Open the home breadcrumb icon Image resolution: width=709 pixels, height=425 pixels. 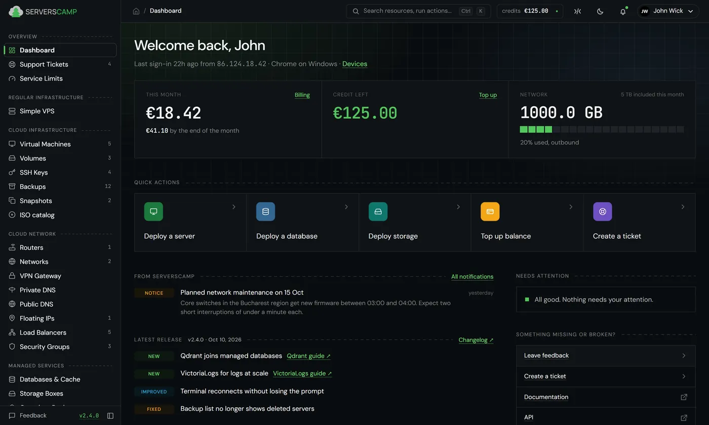pos(136,11)
